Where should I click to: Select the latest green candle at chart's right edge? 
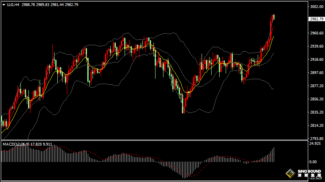[274, 16]
